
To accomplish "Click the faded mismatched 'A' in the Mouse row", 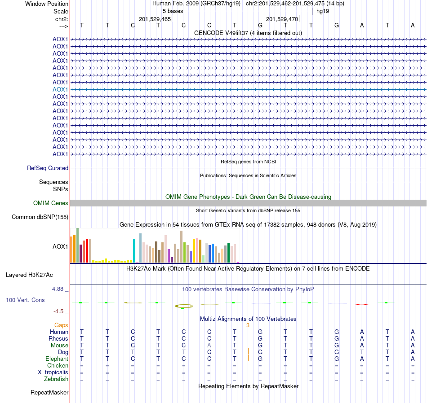I will 209,346.
